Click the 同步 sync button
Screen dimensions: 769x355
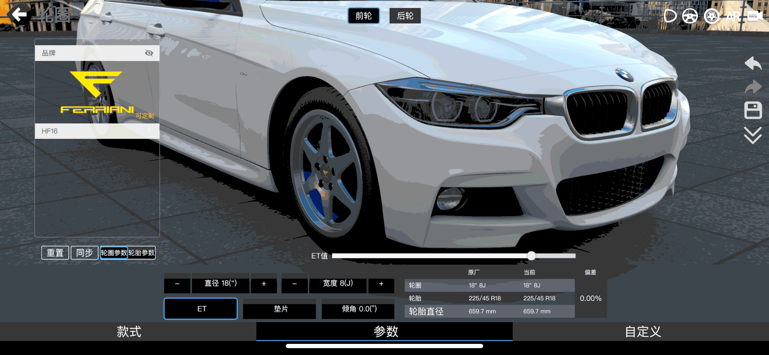coord(84,253)
